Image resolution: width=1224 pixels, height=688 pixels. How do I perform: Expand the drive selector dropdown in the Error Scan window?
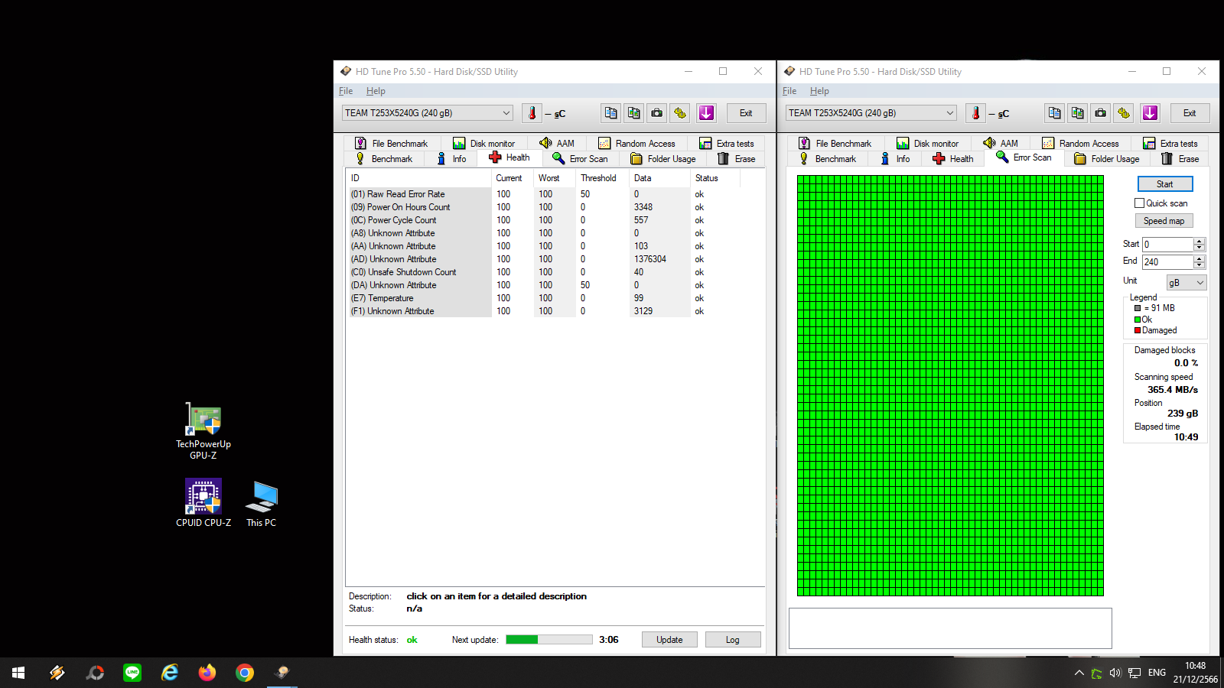949,113
